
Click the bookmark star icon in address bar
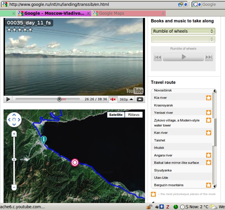pyautogui.click(x=181, y=4)
